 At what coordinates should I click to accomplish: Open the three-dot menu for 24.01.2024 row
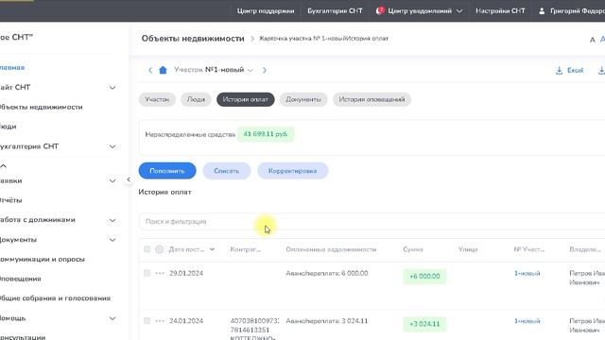[160, 321]
